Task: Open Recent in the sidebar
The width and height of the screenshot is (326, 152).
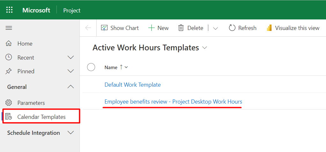Action: [26, 58]
